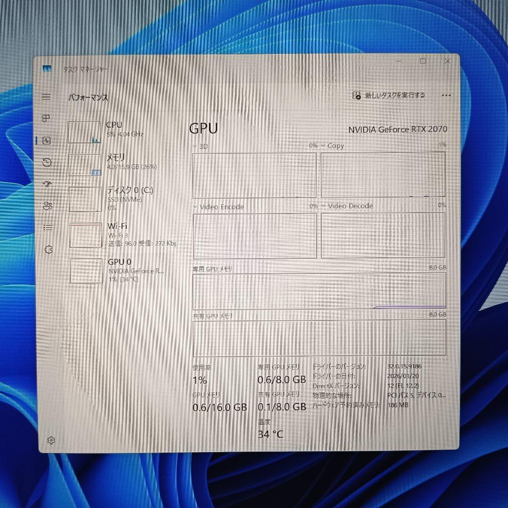The width and height of the screenshot is (508, 508).
Task: Open the Users page icon
Action: point(48,206)
